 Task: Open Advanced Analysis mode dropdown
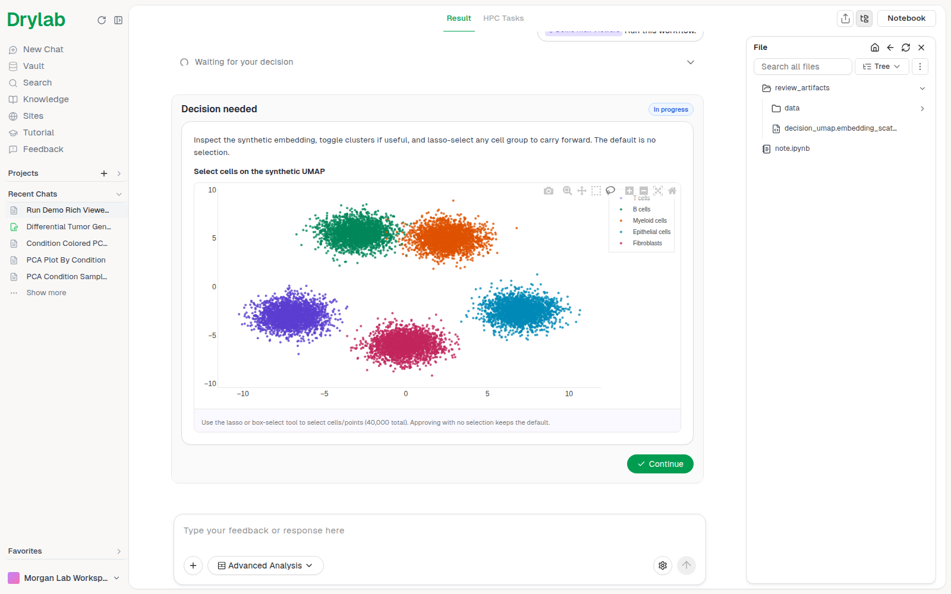click(265, 565)
